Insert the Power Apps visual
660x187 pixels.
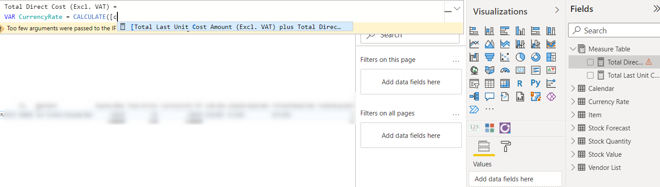[x=551, y=97]
